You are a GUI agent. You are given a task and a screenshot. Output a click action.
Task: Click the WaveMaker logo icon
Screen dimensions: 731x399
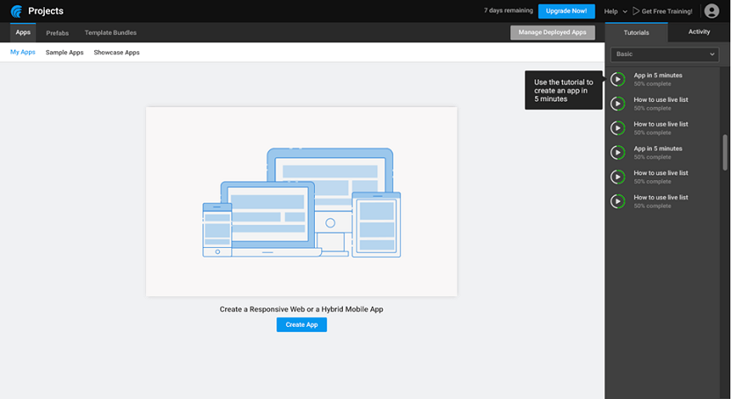(16, 11)
